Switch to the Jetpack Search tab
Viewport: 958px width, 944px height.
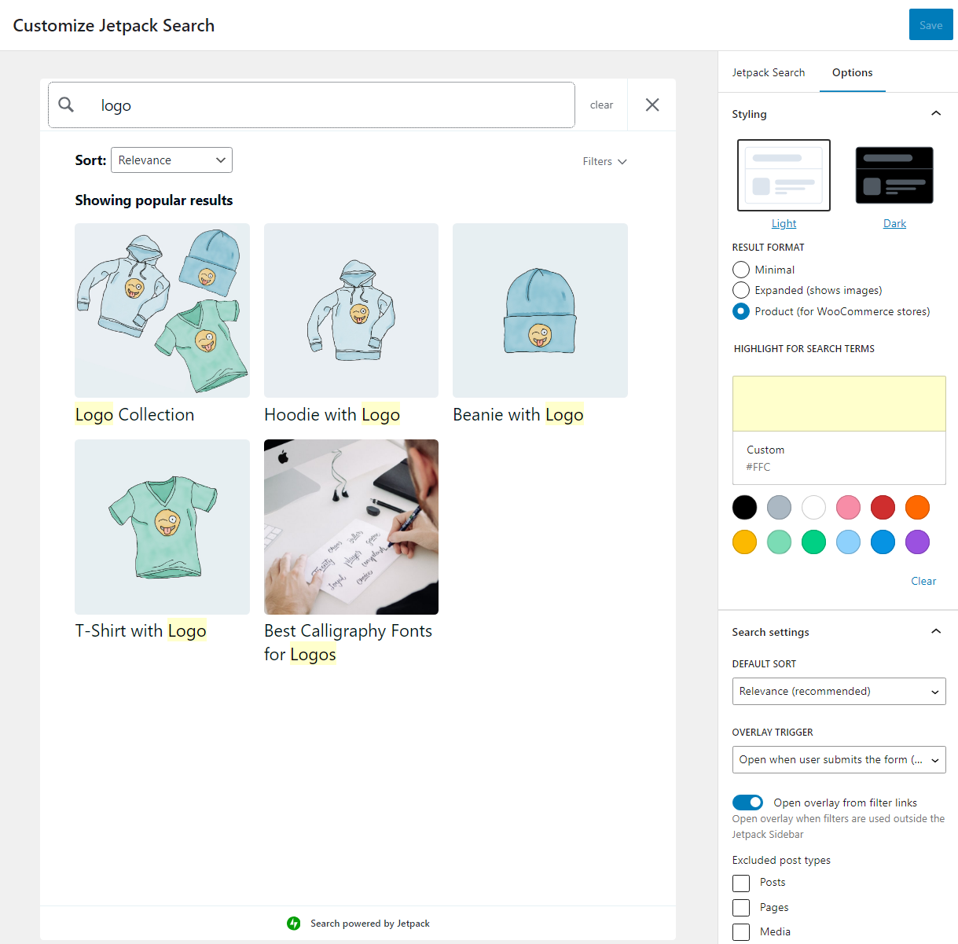coord(768,72)
